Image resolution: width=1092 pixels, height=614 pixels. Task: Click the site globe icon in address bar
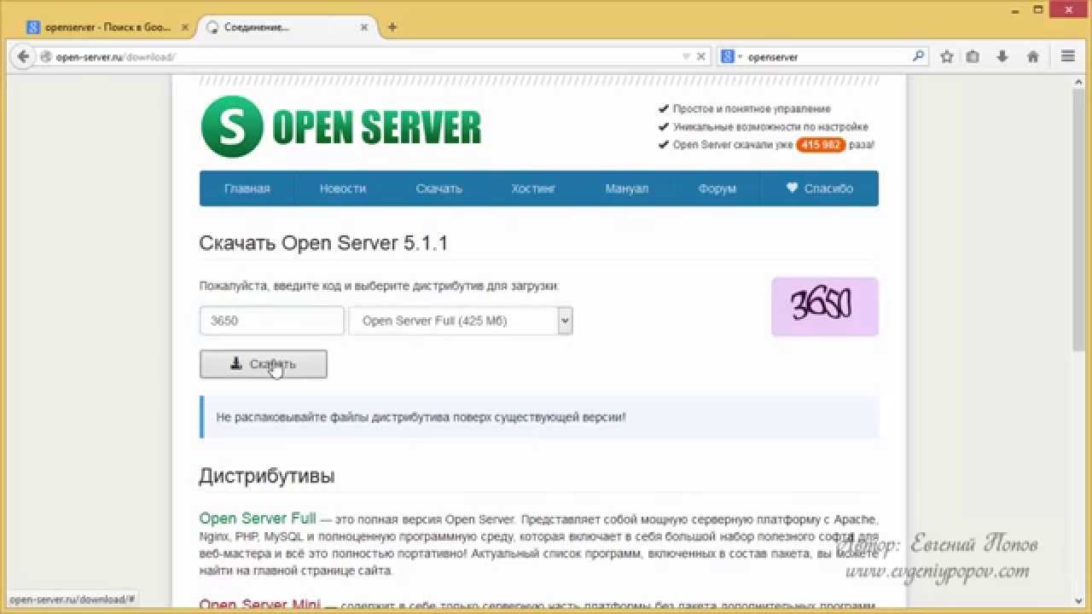46,57
